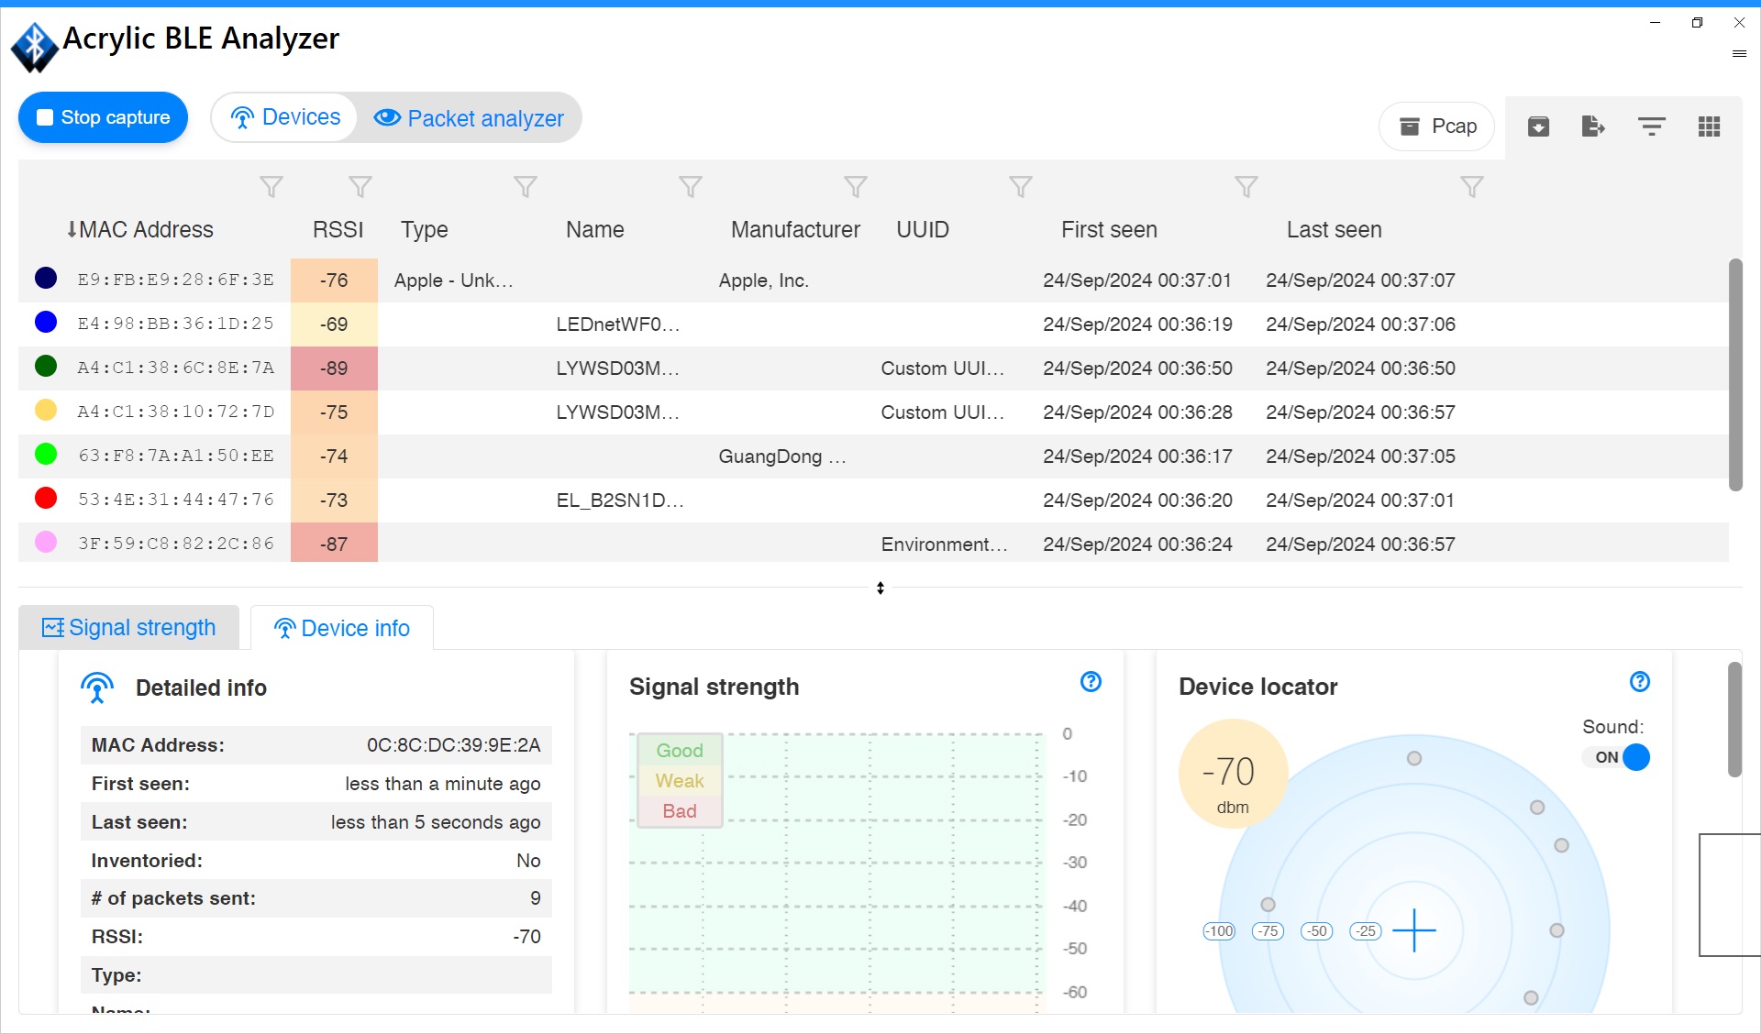Switch to the Packet analyzer view

[469, 118]
